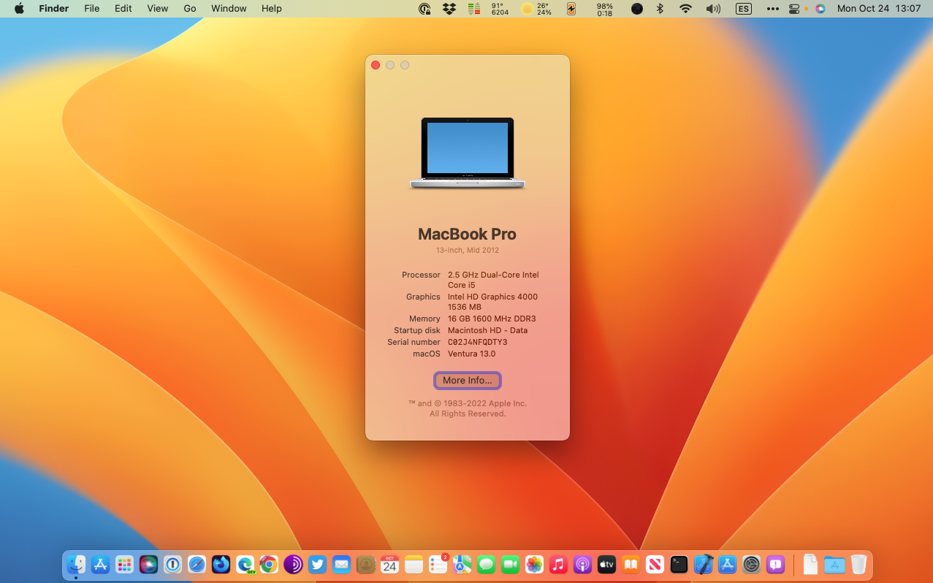933x583 pixels.
Task: Open the Trash in the Dock
Action: point(858,564)
